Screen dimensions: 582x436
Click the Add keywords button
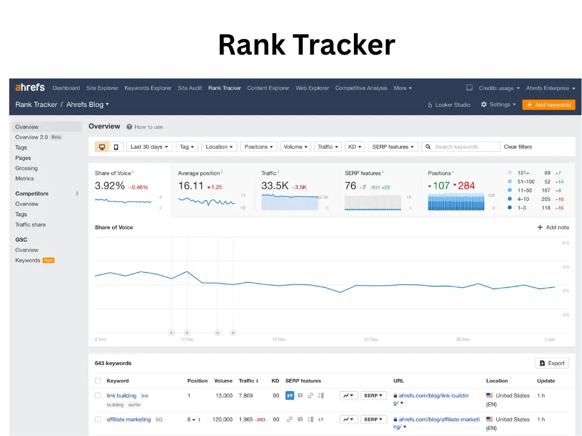[x=549, y=105]
